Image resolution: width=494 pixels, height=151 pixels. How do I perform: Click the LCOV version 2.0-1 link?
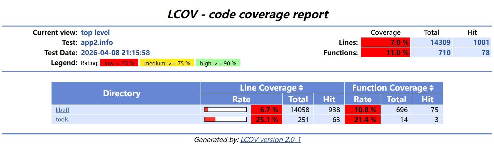[x=270, y=140]
